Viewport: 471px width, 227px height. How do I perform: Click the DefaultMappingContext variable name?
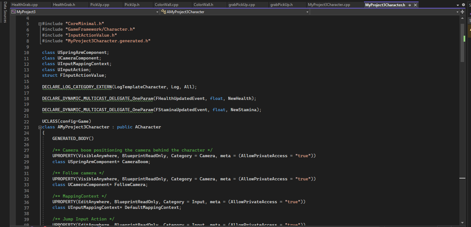(x=152, y=208)
